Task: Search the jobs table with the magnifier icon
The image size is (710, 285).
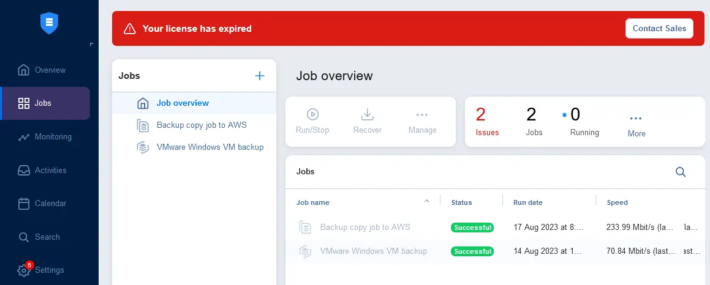Action: click(x=681, y=172)
